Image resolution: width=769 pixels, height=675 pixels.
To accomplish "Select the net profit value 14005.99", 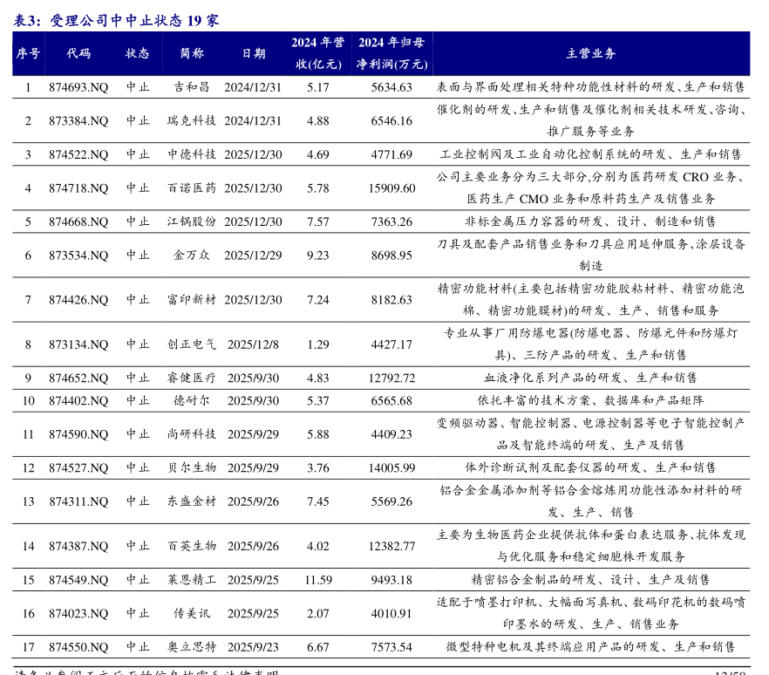I will tap(391, 467).
